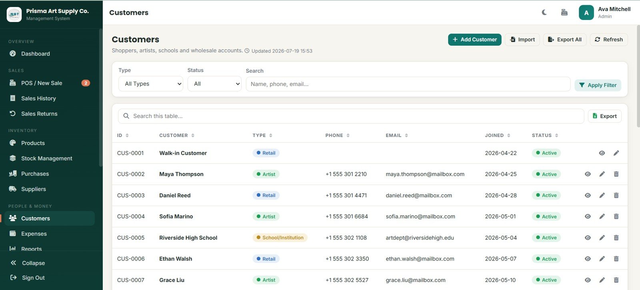Sort table by ID column
The image size is (640, 290).
[x=123, y=135]
